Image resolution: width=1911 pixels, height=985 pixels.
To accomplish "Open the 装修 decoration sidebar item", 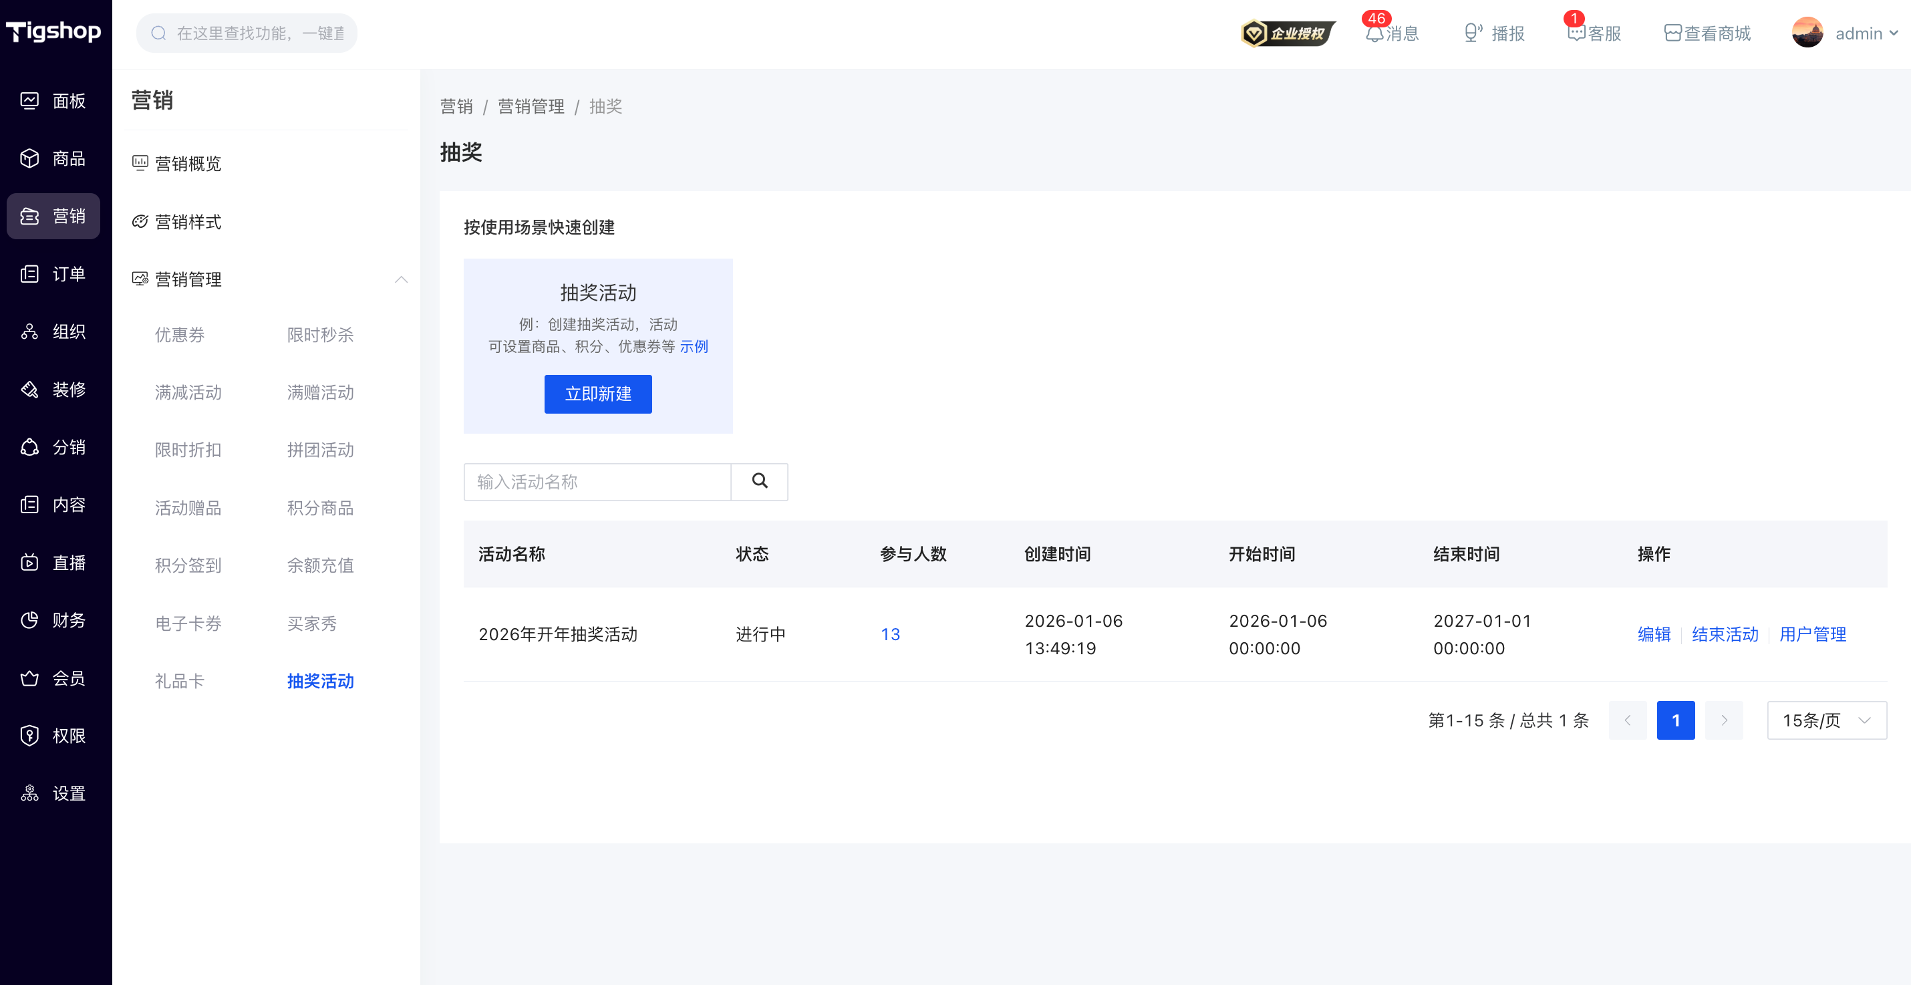I will [53, 390].
